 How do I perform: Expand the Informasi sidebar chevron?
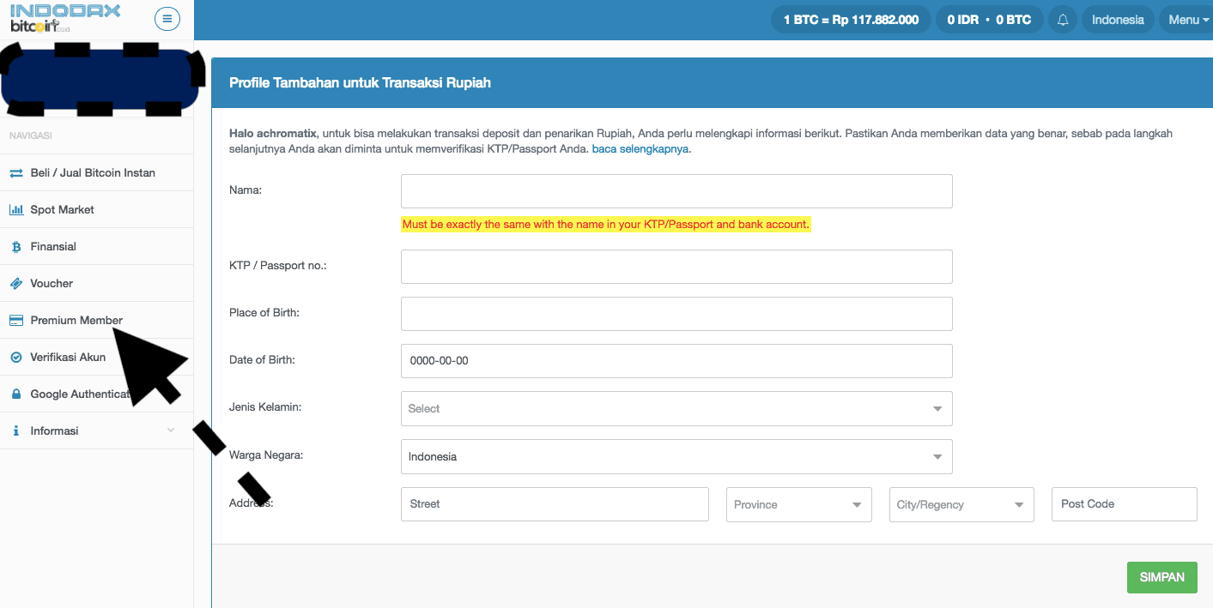coord(171,430)
